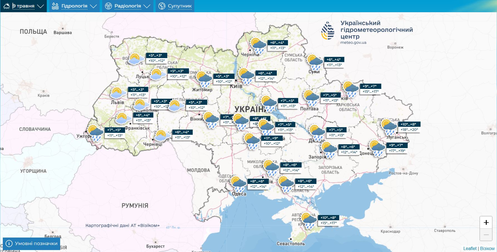The image size is (497, 252).
Task: Click the rain icon near Харків with +15°...+17°
Action: coord(351,89)
